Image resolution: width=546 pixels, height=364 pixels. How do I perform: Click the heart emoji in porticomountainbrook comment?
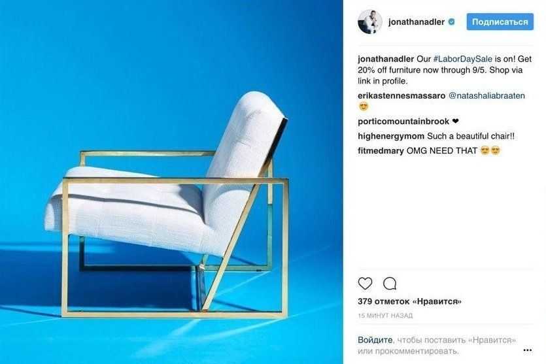(456, 122)
